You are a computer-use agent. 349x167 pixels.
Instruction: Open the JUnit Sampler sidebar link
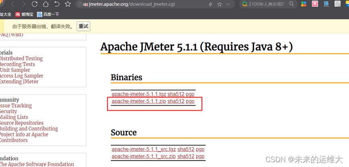15,70
